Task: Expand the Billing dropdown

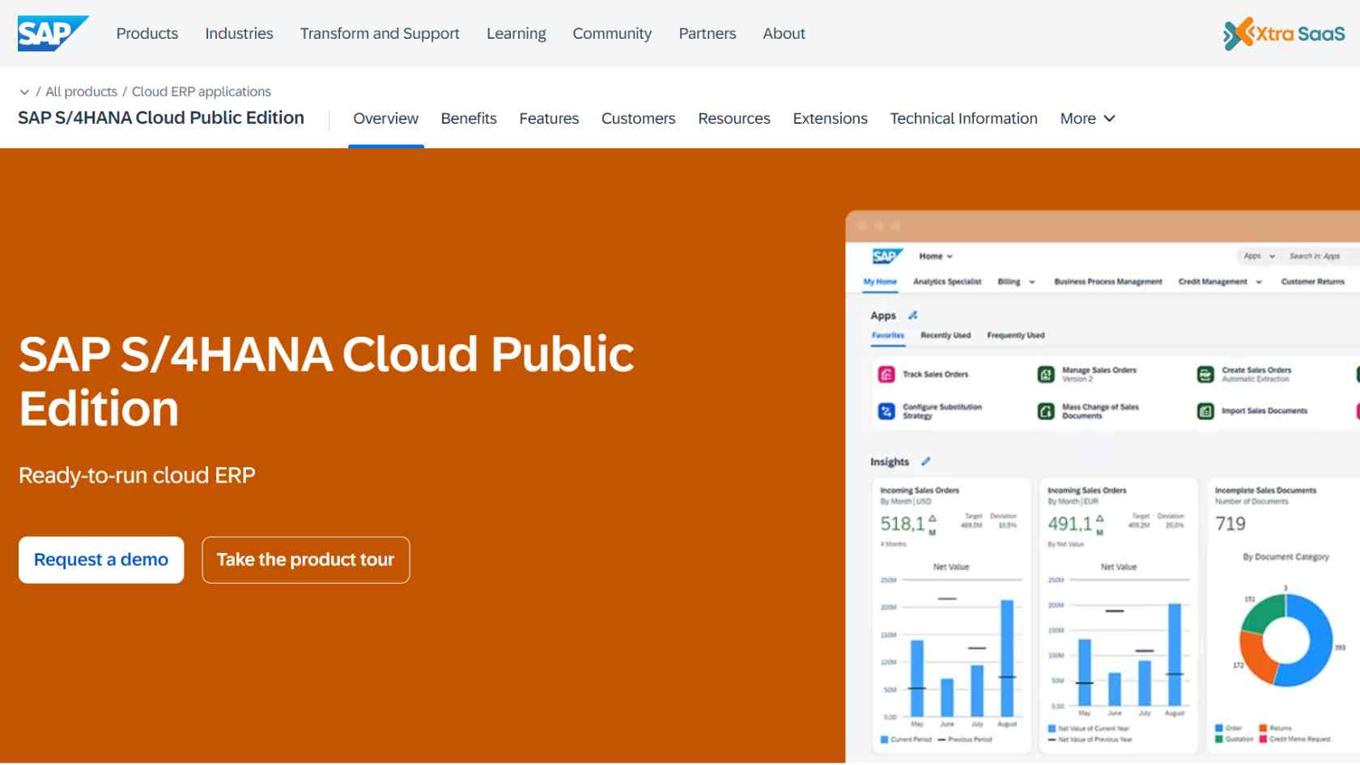Action: click(x=1016, y=282)
